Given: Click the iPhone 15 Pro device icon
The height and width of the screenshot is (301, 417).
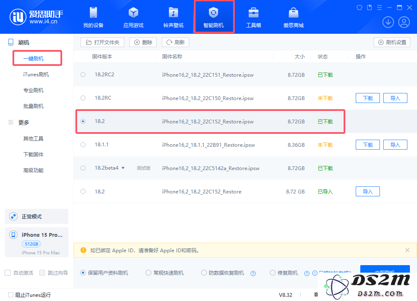Looking at the screenshot, I should click(x=13, y=235).
